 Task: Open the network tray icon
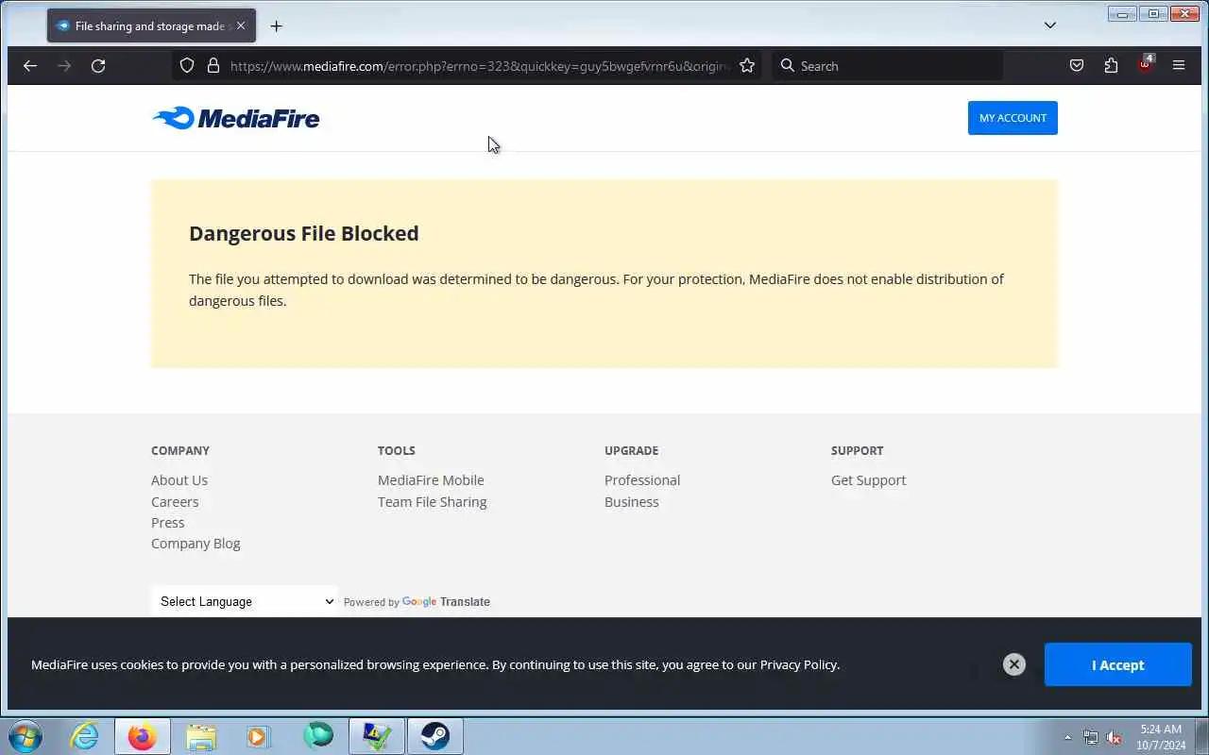pyautogui.click(x=1091, y=737)
